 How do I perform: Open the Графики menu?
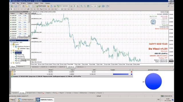(x=30, y=3)
